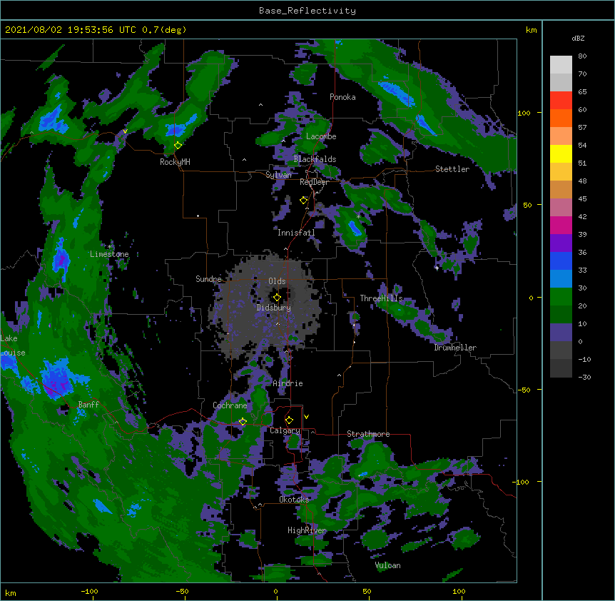This screenshot has height=601, width=615.
Task: Click the Ponoka city label
Action: click(x=342, y=97)
